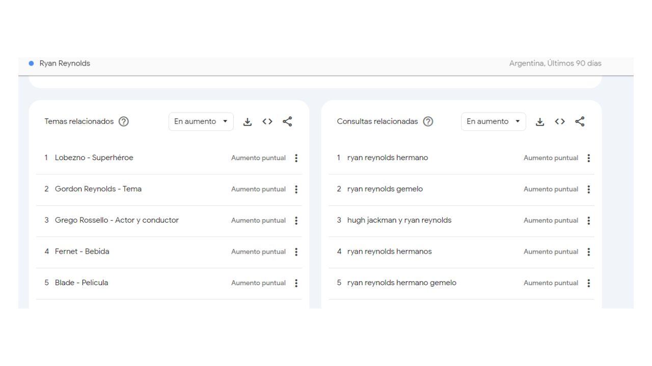Click the Ryan Reynolds search term label
Image resolution: width=652 pixels, height=366 pixels.
click(x=64, y=64)
